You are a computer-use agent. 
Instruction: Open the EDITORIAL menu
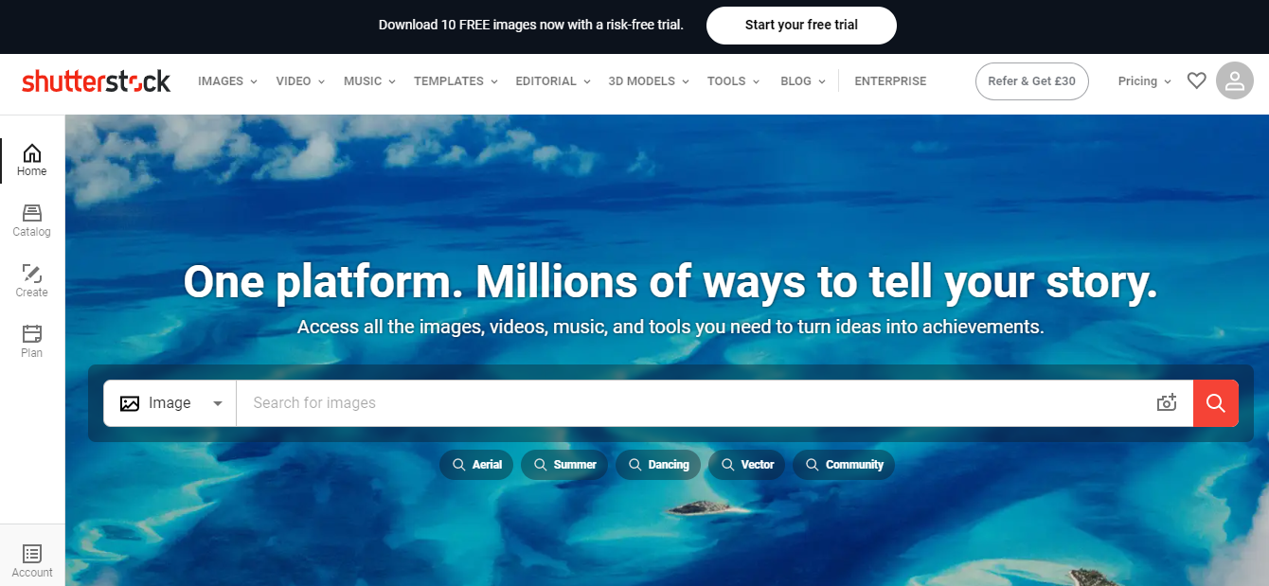pyautogui.click(x=553, y=81)
